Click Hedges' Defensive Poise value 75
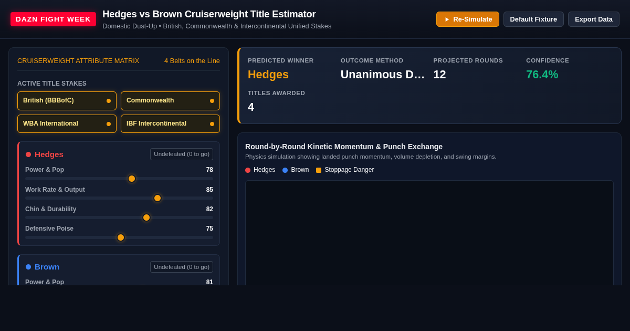Viewport: 630px width, 331px height. tap(209, 229)
